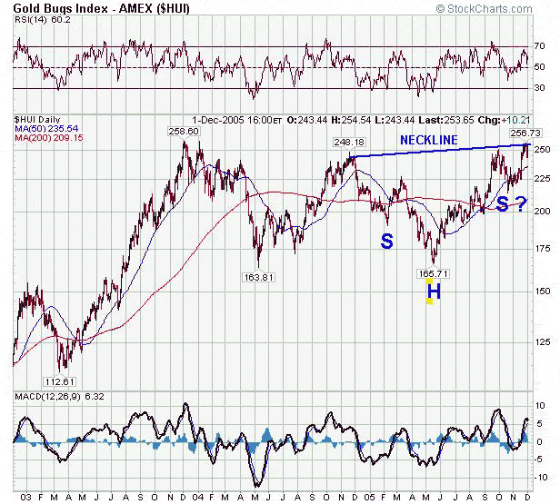This screenshot has height=504, width=560.
Task: Select the blue "NECKLINE" annotation text
Action: tap(428, 140)
